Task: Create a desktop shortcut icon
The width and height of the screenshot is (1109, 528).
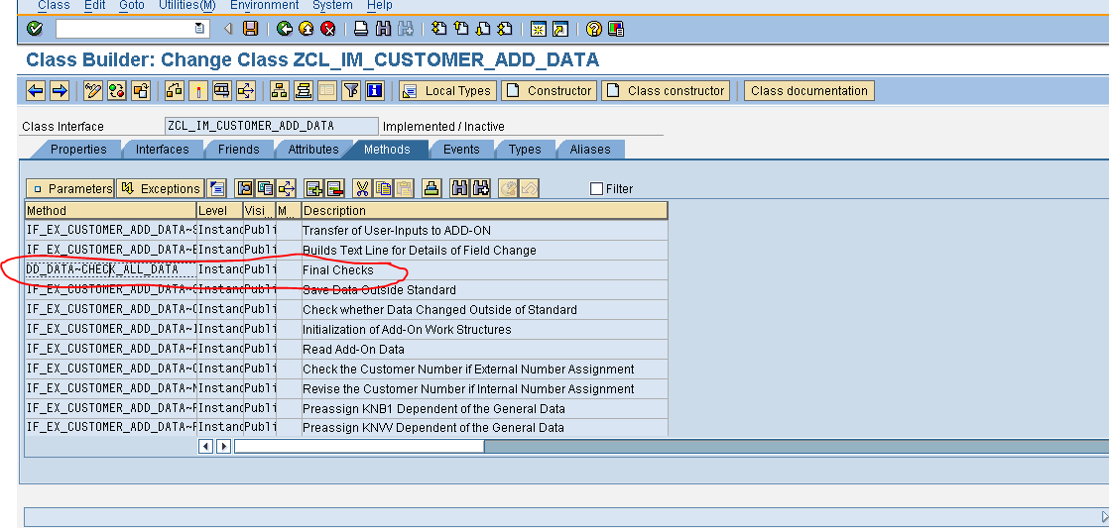Action: click(x=560, y=29)
